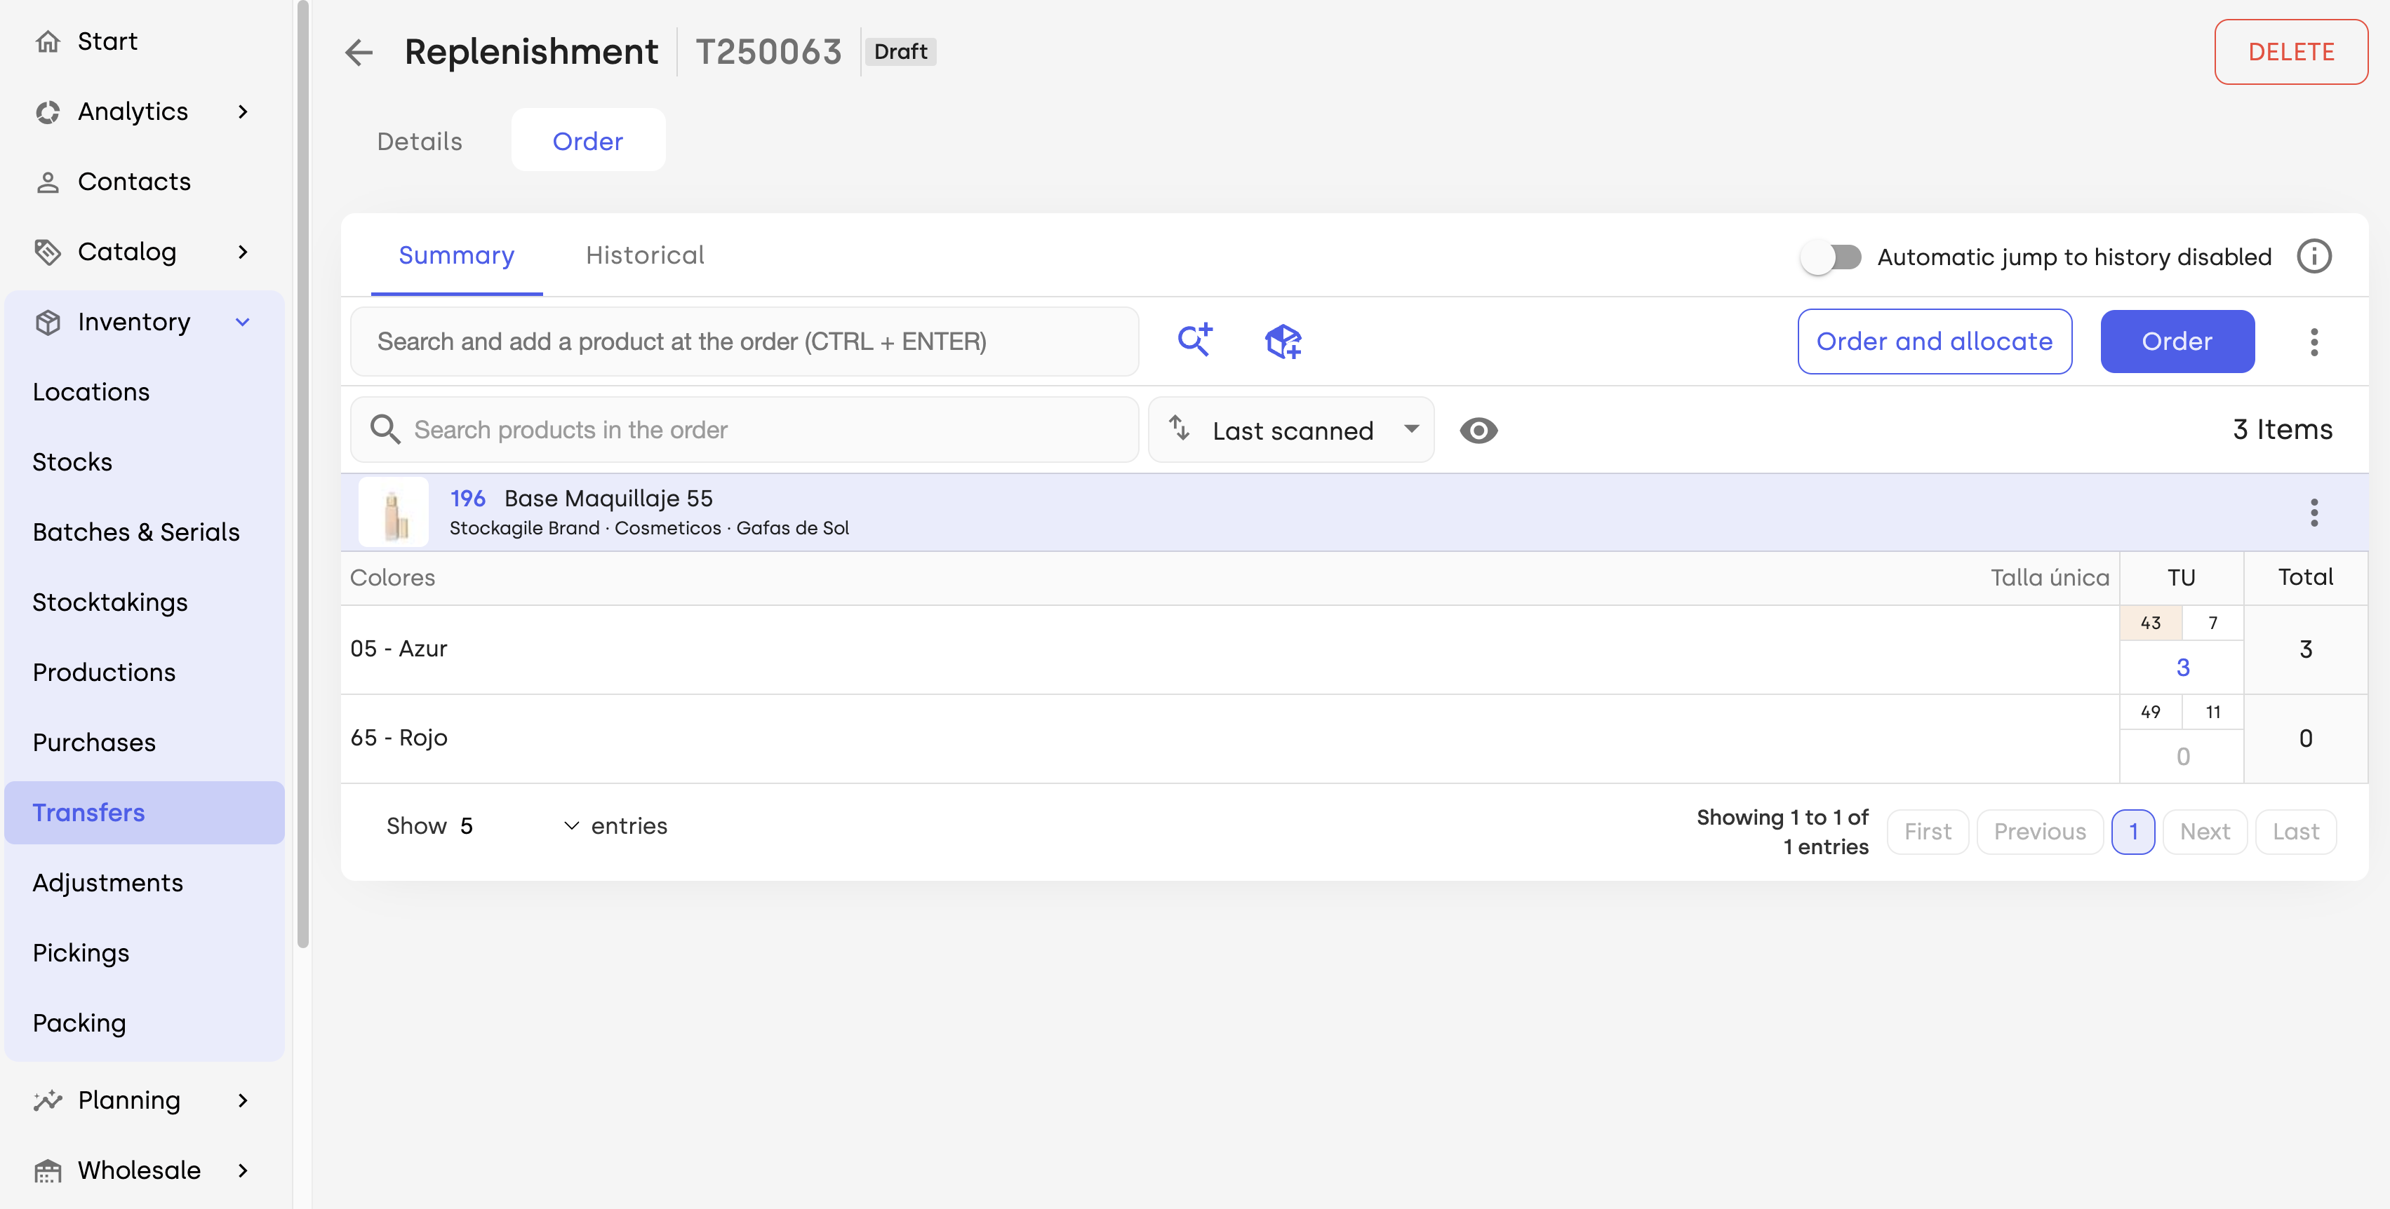Edit the 05 - Azur quantity 3 cell

[x=2182, y=668]
